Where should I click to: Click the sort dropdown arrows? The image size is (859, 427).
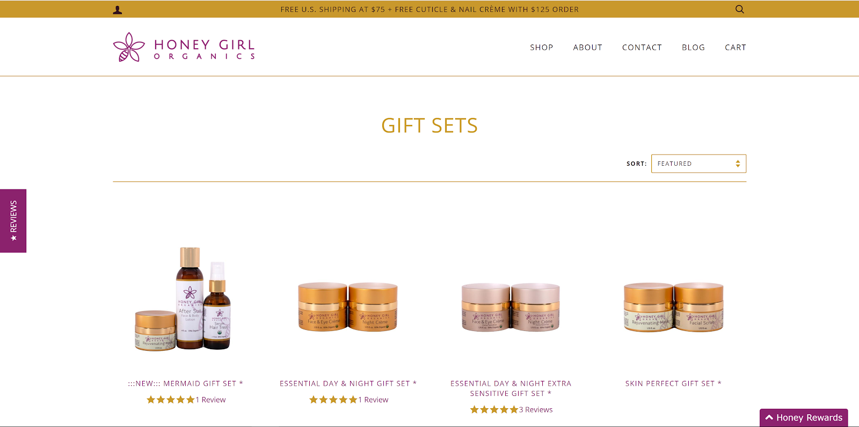point(738,164)
